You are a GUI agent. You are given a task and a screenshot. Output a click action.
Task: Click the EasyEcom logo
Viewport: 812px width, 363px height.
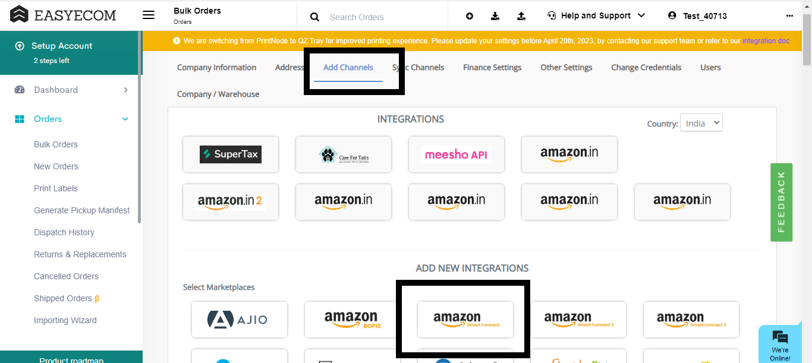[x=64, y=15]
